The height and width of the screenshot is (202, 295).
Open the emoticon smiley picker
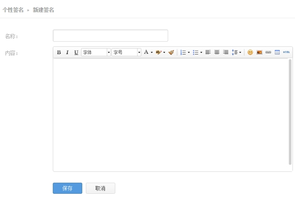tap(250, 52)
